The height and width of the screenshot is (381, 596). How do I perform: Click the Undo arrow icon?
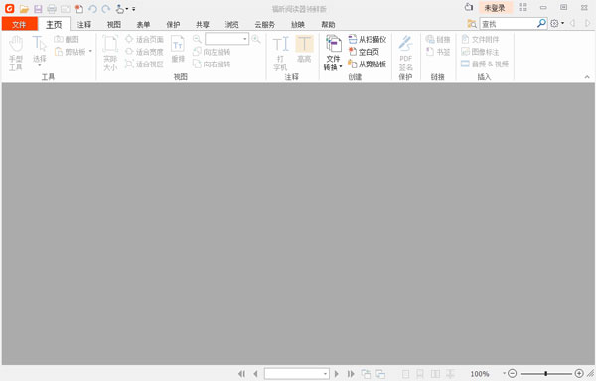click(x=92, y=9)
